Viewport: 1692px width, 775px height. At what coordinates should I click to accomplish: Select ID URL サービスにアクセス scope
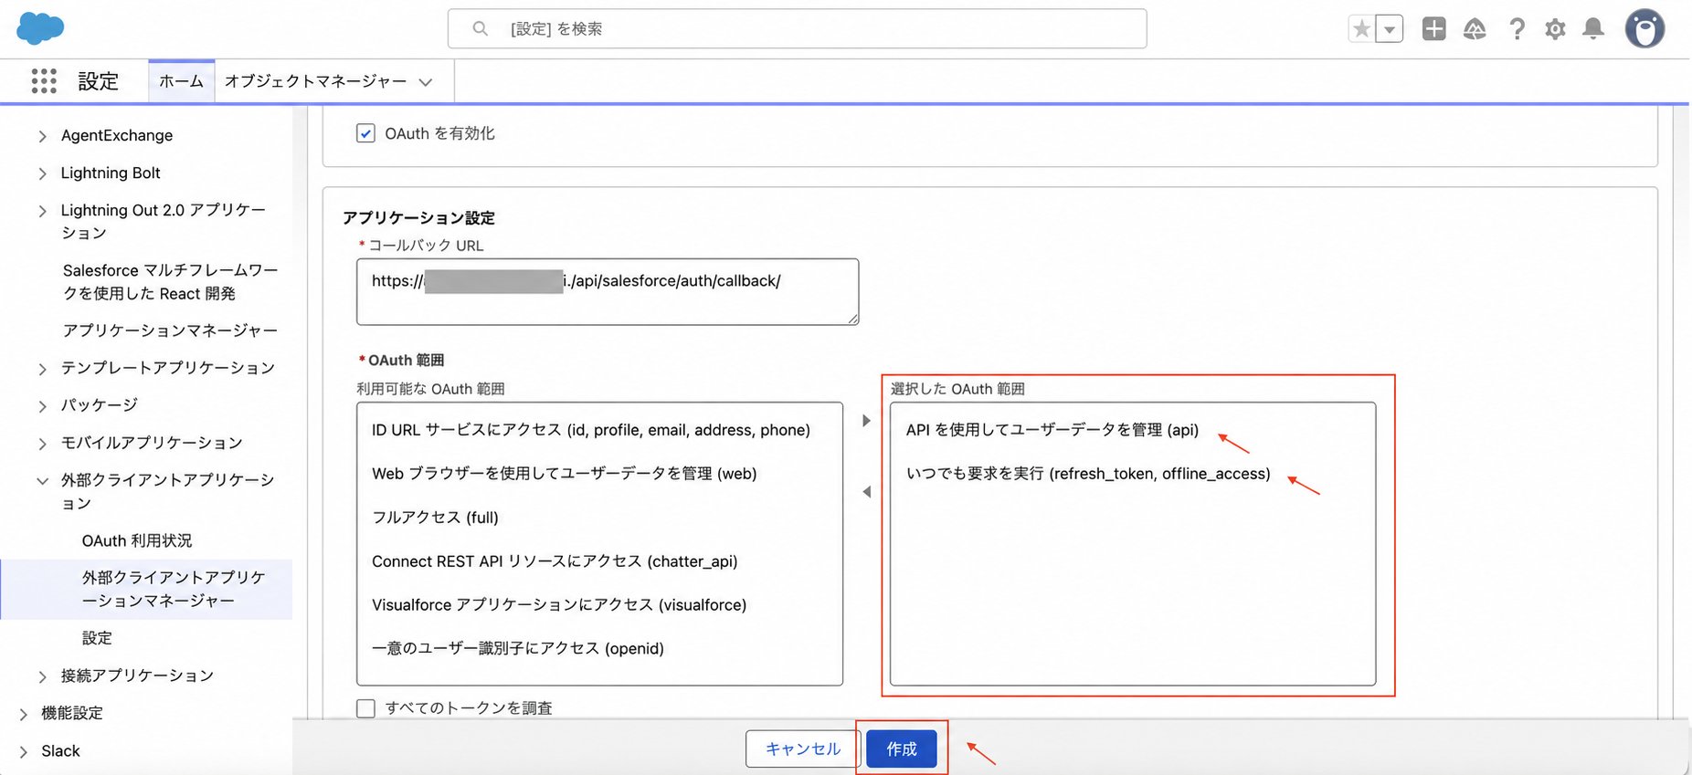pyautogui.click(x=591, y=430)
